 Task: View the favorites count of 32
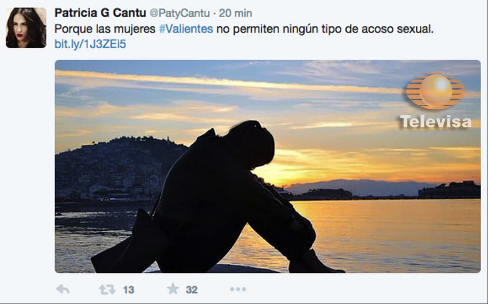point(192,290)
